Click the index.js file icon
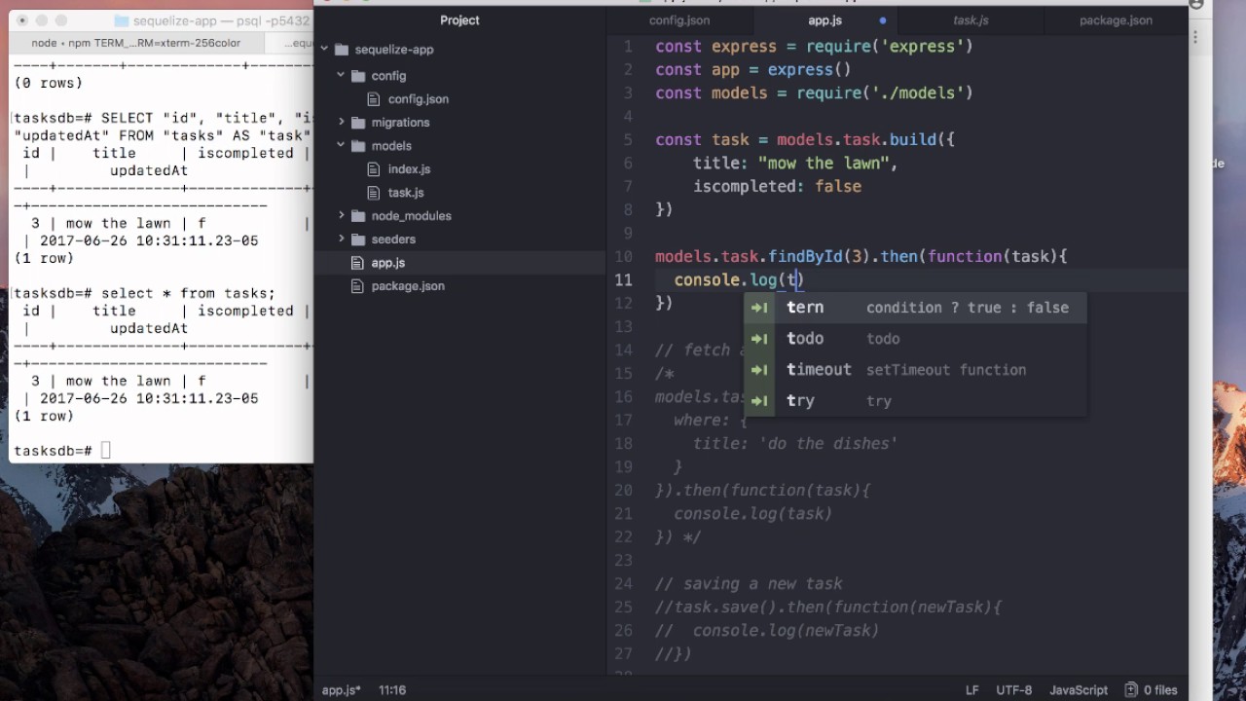The image size is (1246, 701). [x=375, y=169]
